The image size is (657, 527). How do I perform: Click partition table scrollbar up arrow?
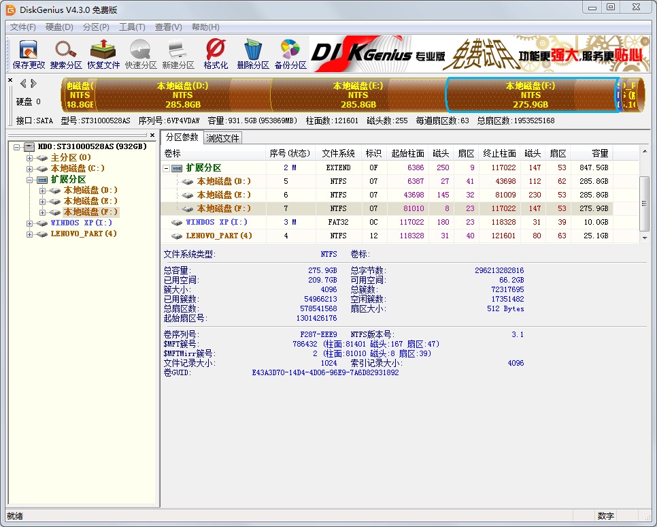click(645, 151)
